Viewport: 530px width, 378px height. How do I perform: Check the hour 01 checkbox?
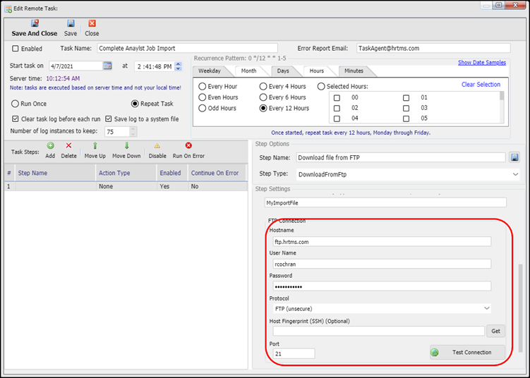(x=406, y=98)
